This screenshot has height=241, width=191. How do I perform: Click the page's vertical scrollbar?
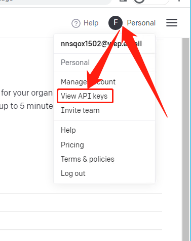(186, 139)
